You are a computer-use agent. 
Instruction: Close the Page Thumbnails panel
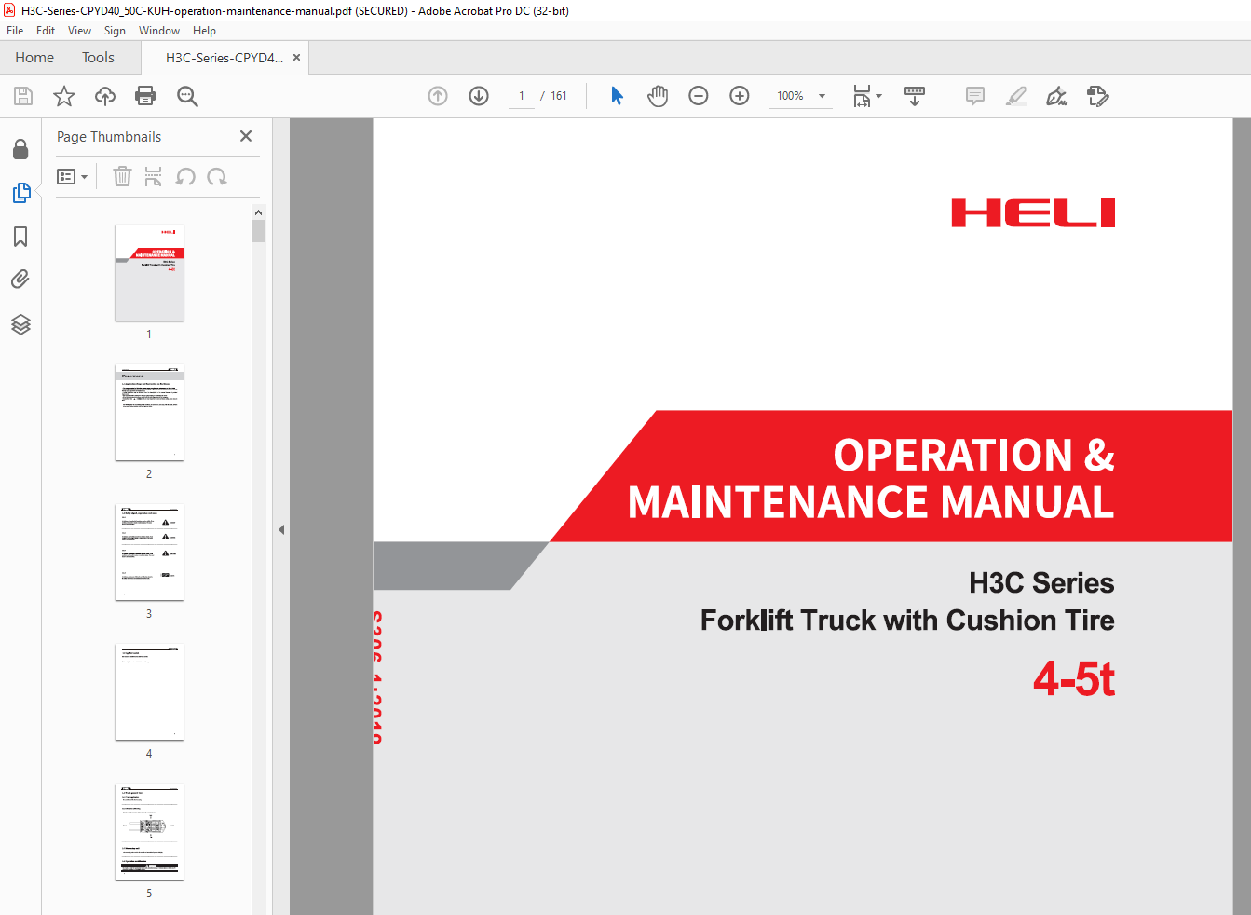click(x=246, y=136)
